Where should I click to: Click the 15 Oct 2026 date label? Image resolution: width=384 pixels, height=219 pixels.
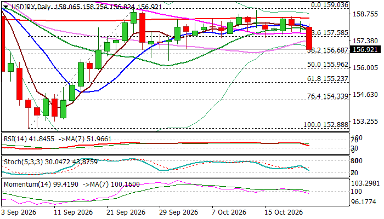coord(283,212)
